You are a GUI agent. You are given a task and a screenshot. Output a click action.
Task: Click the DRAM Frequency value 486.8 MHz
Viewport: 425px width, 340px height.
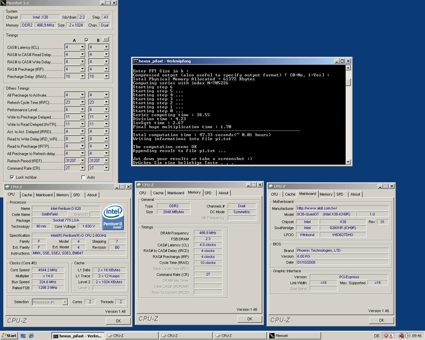click(x=208, y=233)
